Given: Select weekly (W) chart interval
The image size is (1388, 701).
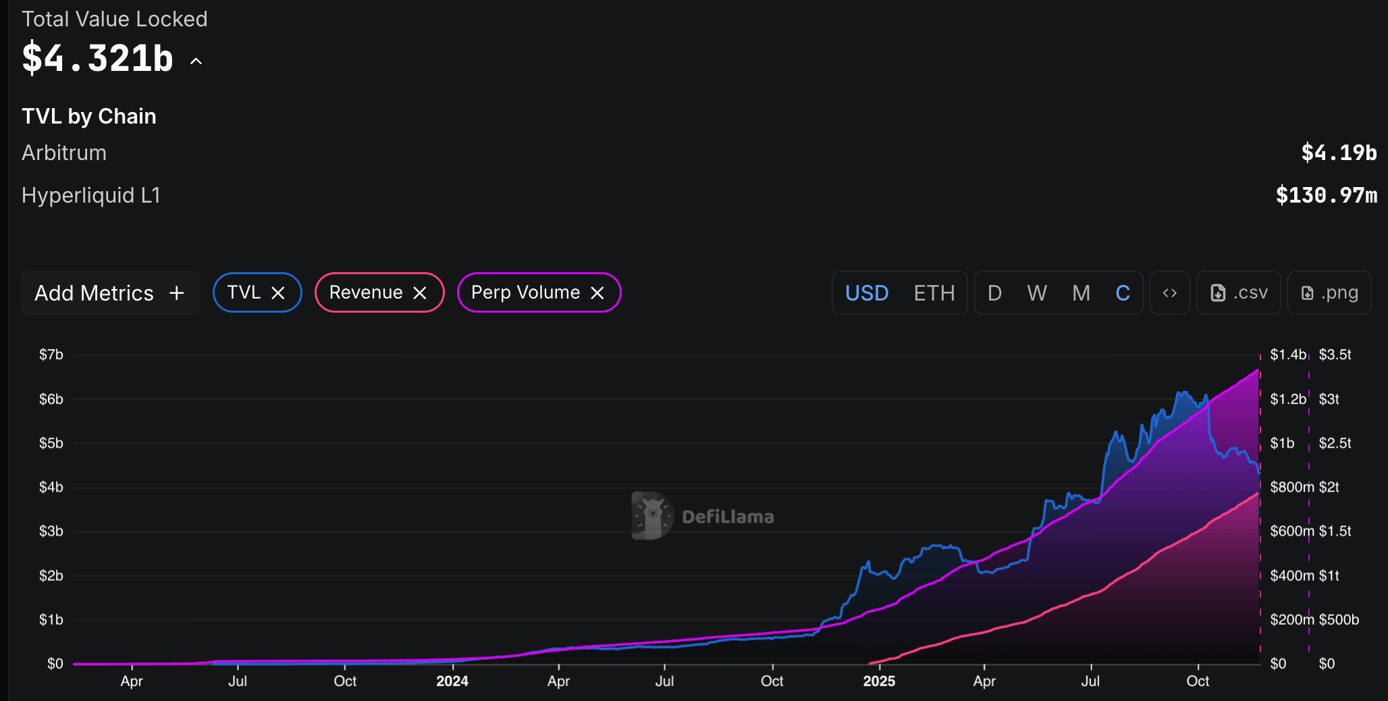Looking at the screenshot, I should pos(1036,293).
